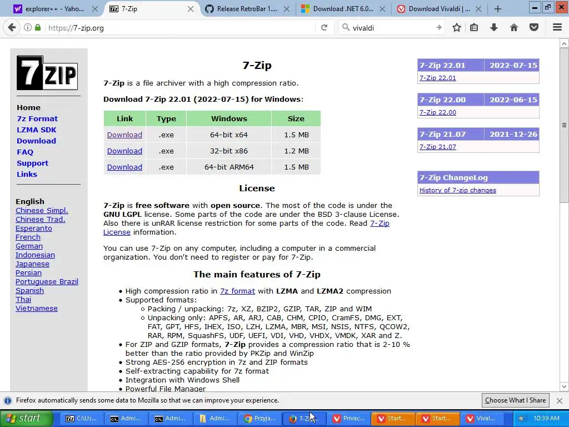Click the page scrollbar up arrow
The height and width of the screenshot is (427, 569).
pyautogui.click(x=564, y=43)
